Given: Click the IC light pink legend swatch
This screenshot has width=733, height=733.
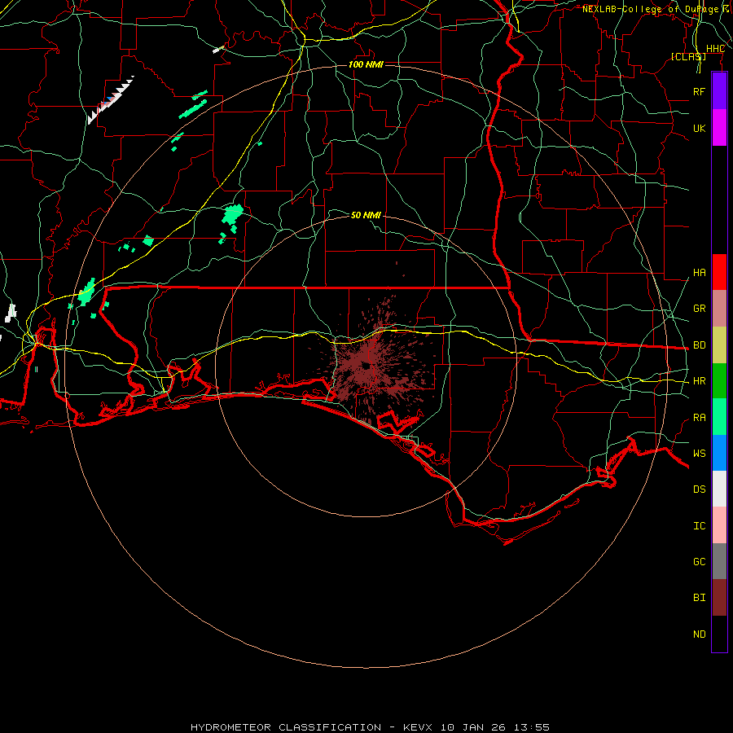Looking at the screenshot, I should 719,525.
